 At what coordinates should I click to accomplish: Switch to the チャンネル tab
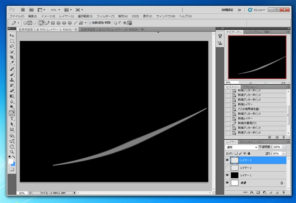(246, 142)
